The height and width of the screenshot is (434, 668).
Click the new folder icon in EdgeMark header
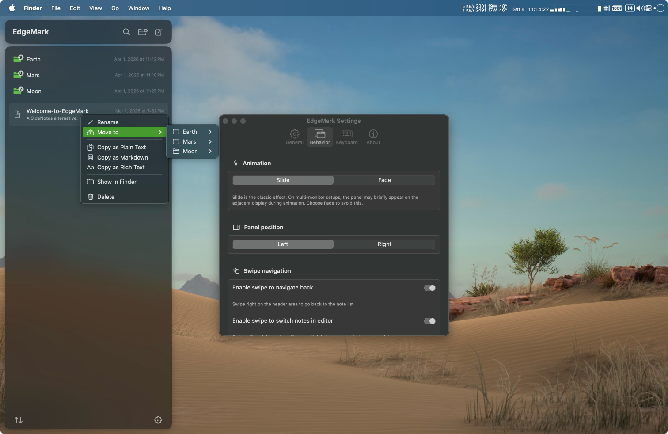click(143, 32)
